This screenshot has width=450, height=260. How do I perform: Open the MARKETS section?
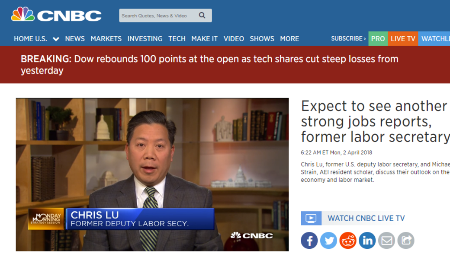[x=106, y=39]
